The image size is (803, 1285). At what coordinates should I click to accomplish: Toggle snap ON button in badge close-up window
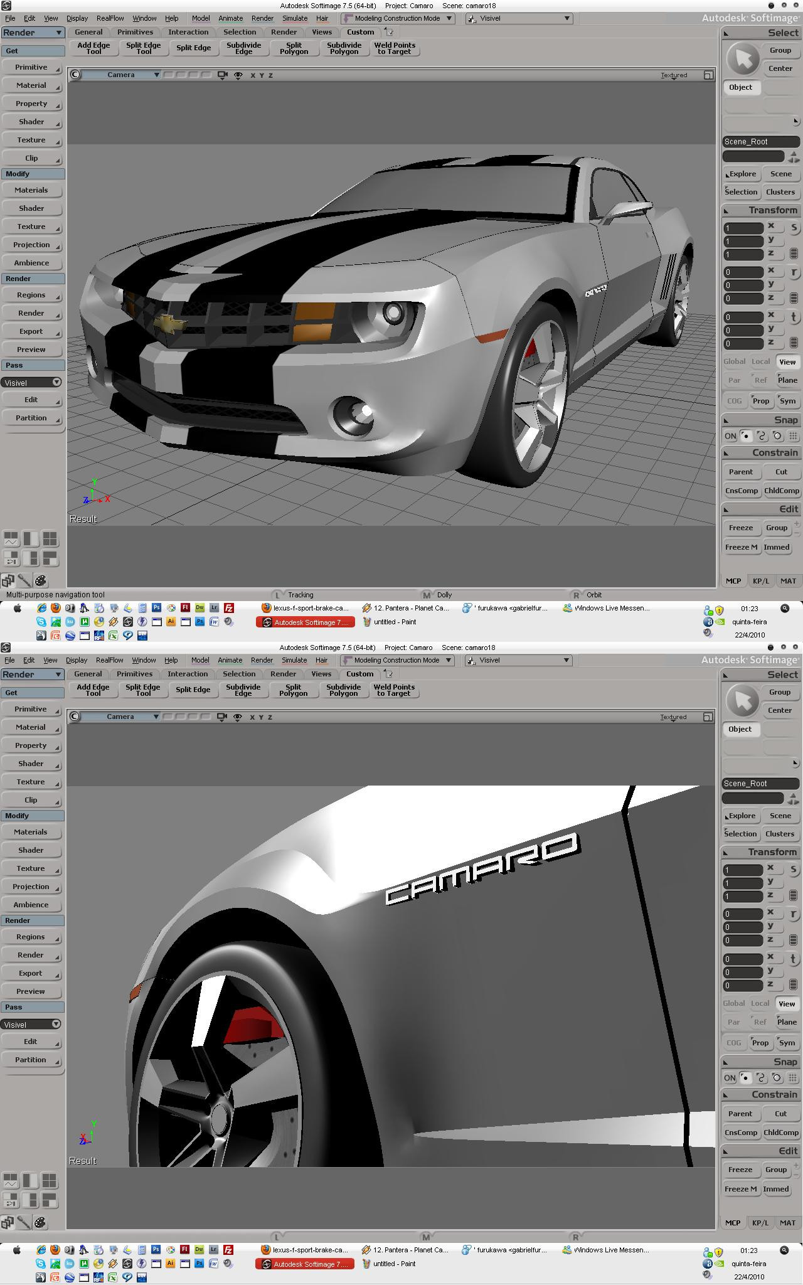point(730,1077)
